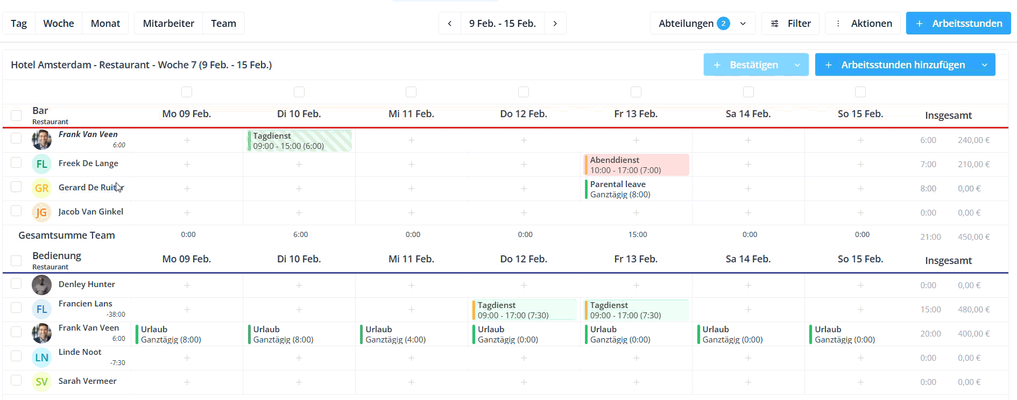The height and width of the screenshot is (400, 1017).
Task: Click Gerard De Ruiter's GR avatar
Action: [41, 188]
